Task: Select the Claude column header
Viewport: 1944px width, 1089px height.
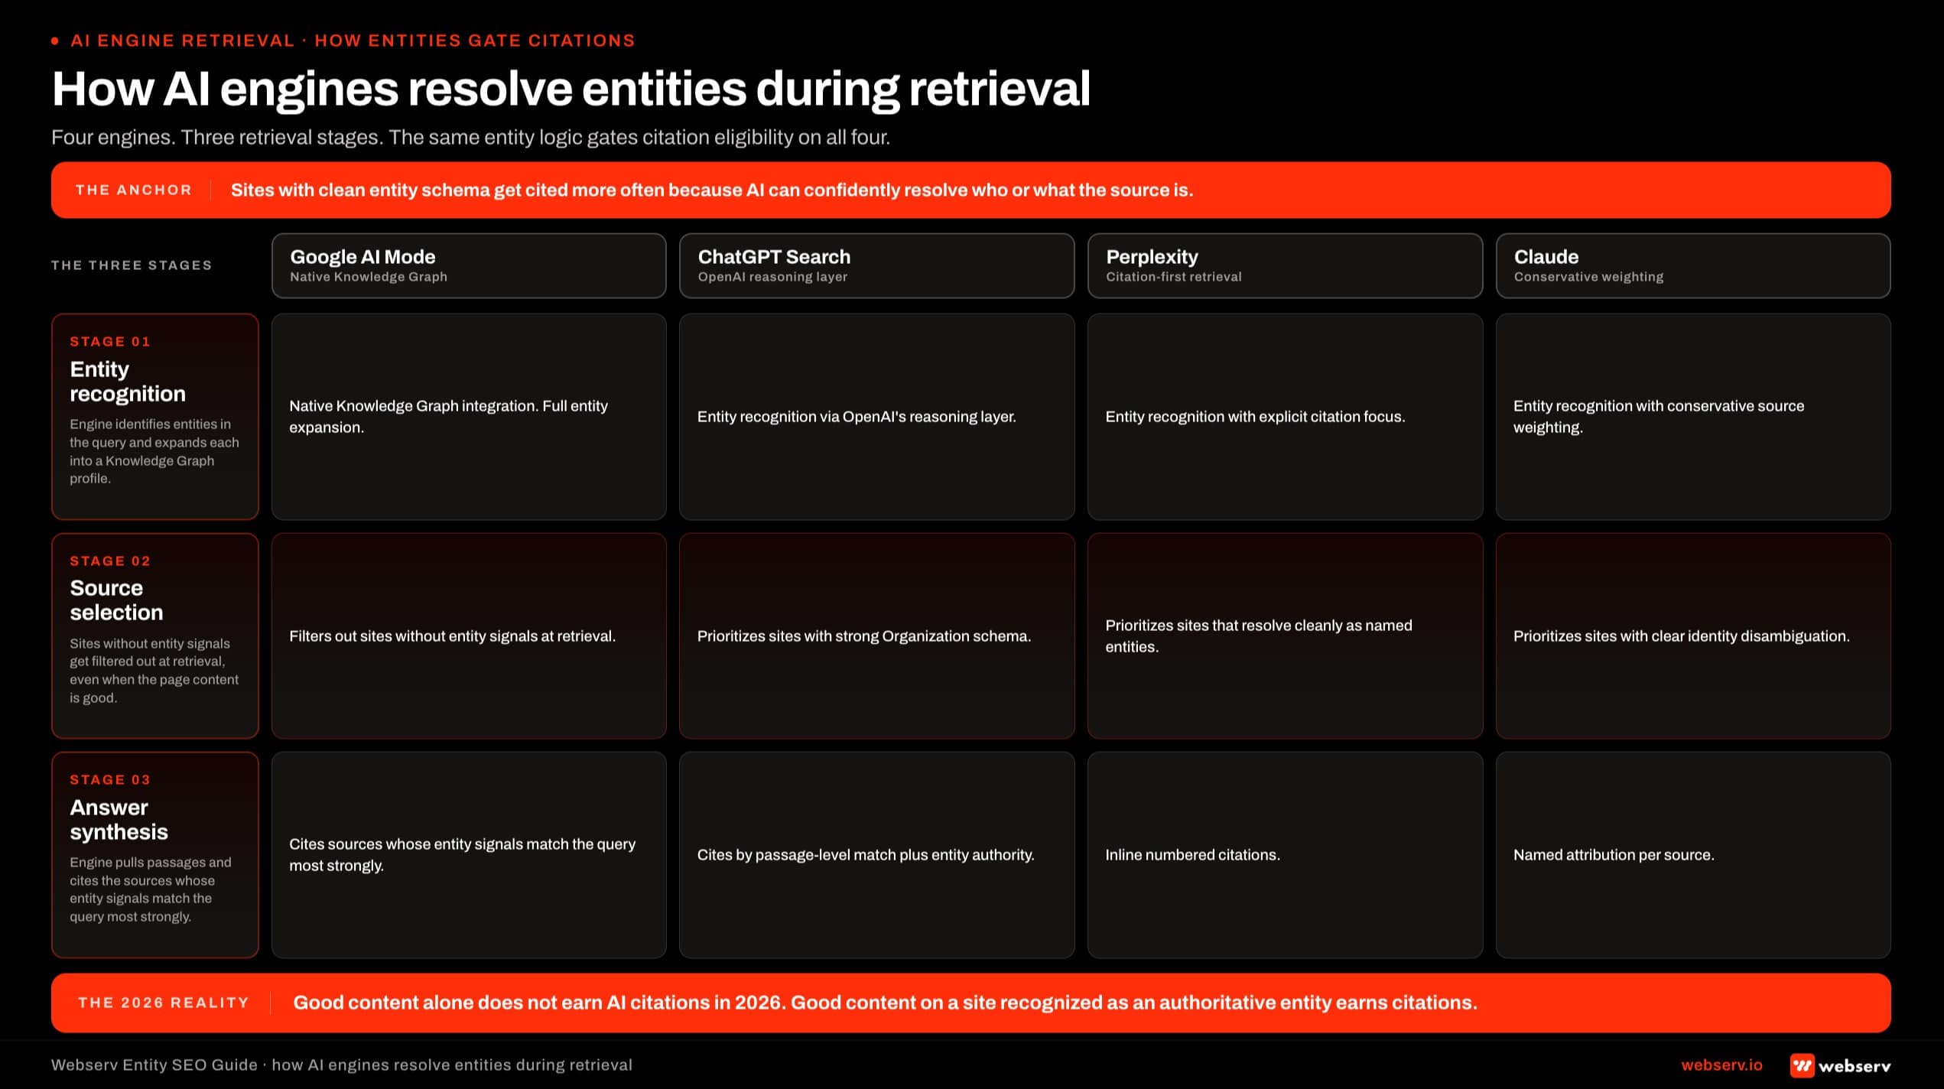Action: (x=1693, y=265)
